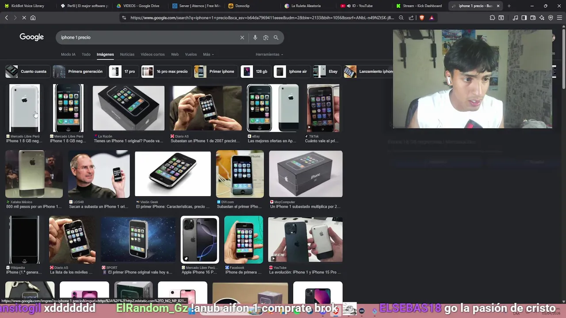Open the Leo AI sparkle icon
The image size is (566, 318).
[x=542, y=18]
